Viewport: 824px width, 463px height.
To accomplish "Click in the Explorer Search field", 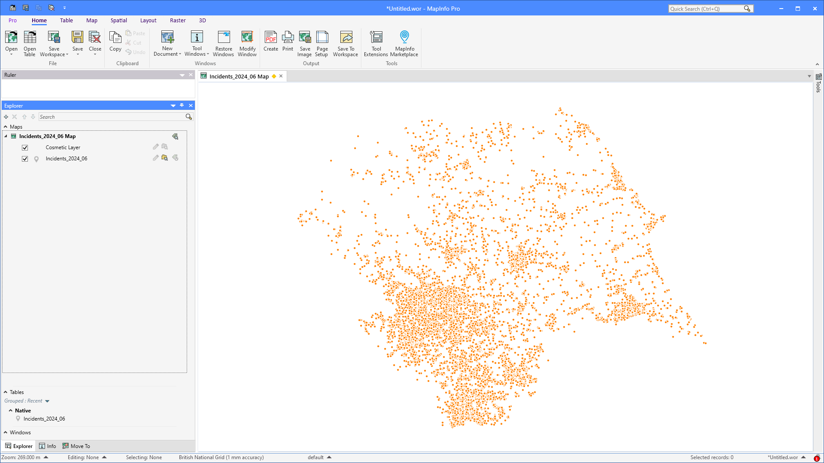I will pos(112,117).
